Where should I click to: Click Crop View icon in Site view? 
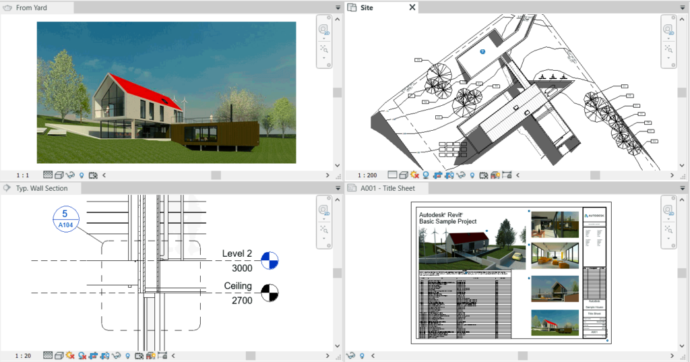click(437, 175)
